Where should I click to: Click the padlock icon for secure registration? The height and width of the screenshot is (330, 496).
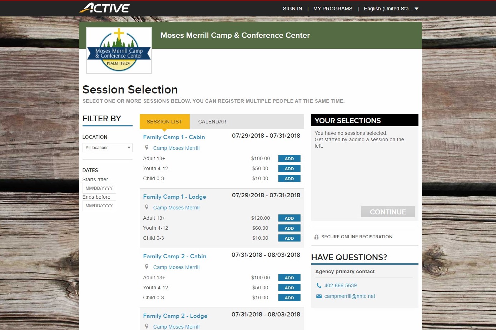(316, 237)
